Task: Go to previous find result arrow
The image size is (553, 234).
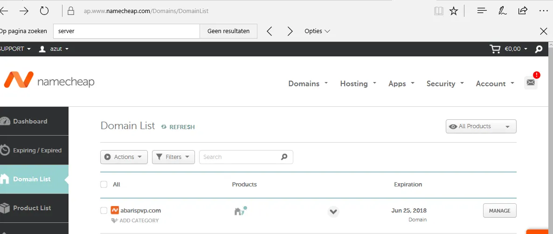Action: click(x=270, y=31)
